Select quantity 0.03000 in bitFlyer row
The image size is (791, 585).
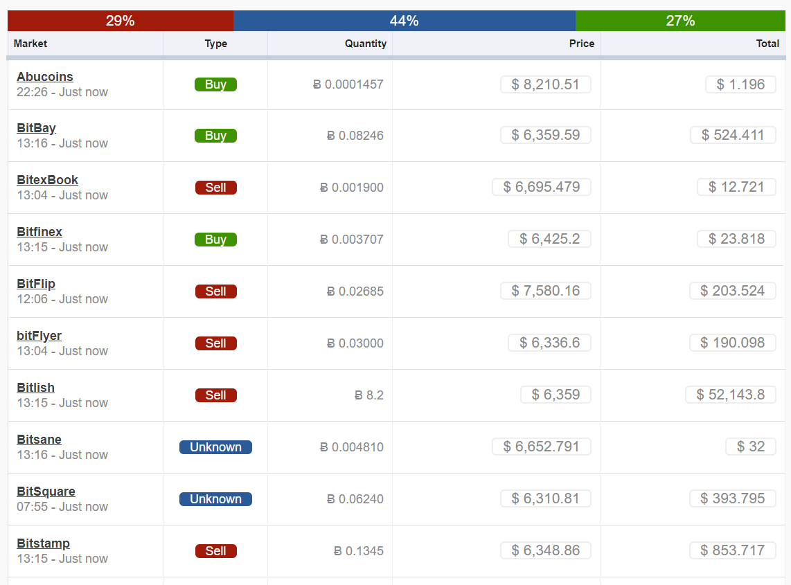click(355, 343)
